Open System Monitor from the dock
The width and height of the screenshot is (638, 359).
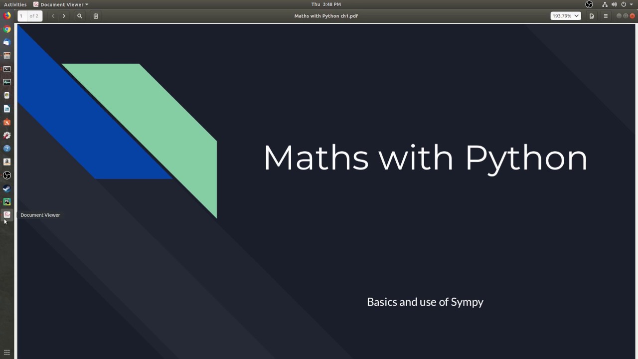tap(7, 82)
